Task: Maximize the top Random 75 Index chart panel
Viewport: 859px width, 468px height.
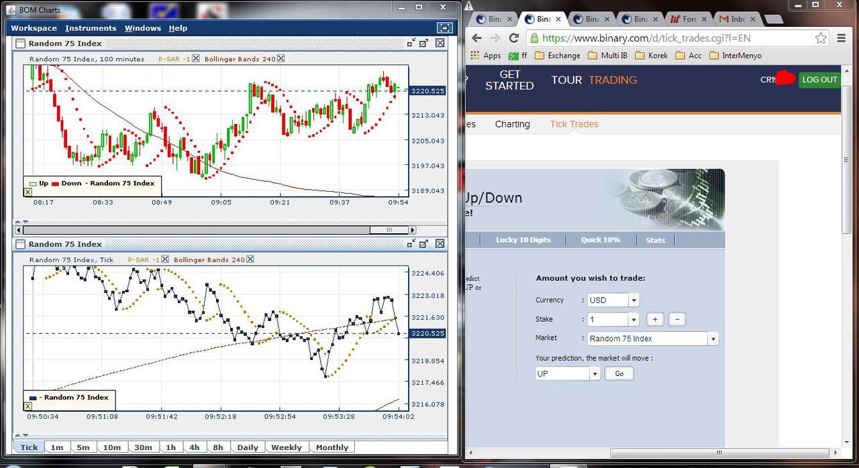Action: (x=424, y=43)
